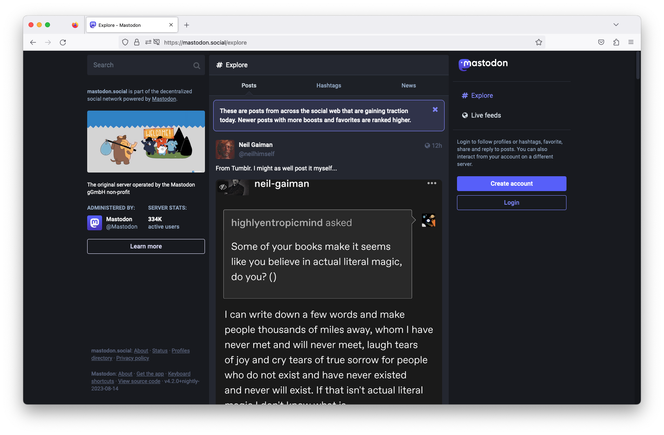Click the blocked autoplay icon in address bar
This screenshot has width=664, height=435.
tap(157, 43)
